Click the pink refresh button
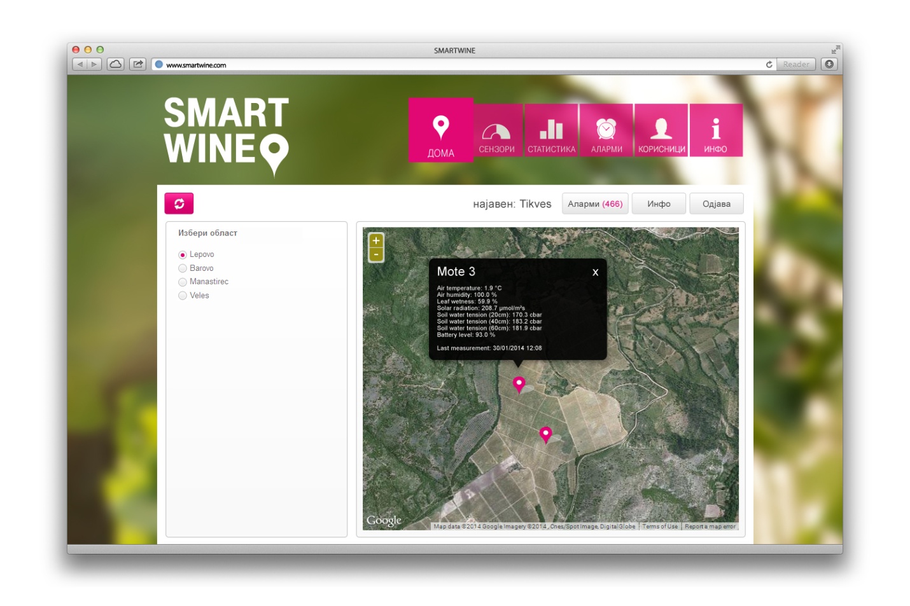Screen dimensions: 910x606 (x=179, y=203)
